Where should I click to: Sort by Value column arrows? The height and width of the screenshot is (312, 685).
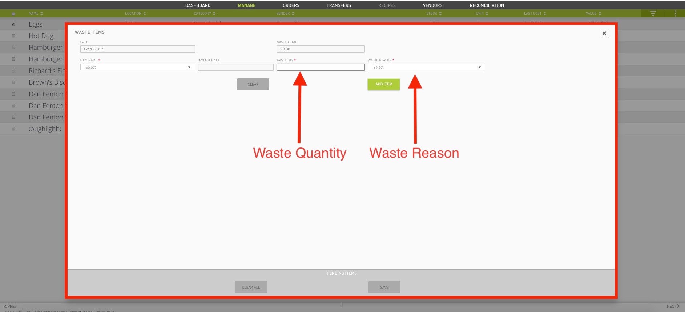tap(600, 13)
